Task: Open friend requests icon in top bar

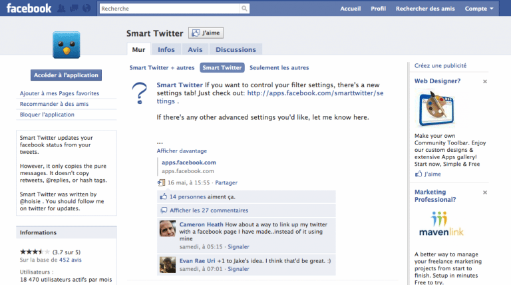Action: 61,8
